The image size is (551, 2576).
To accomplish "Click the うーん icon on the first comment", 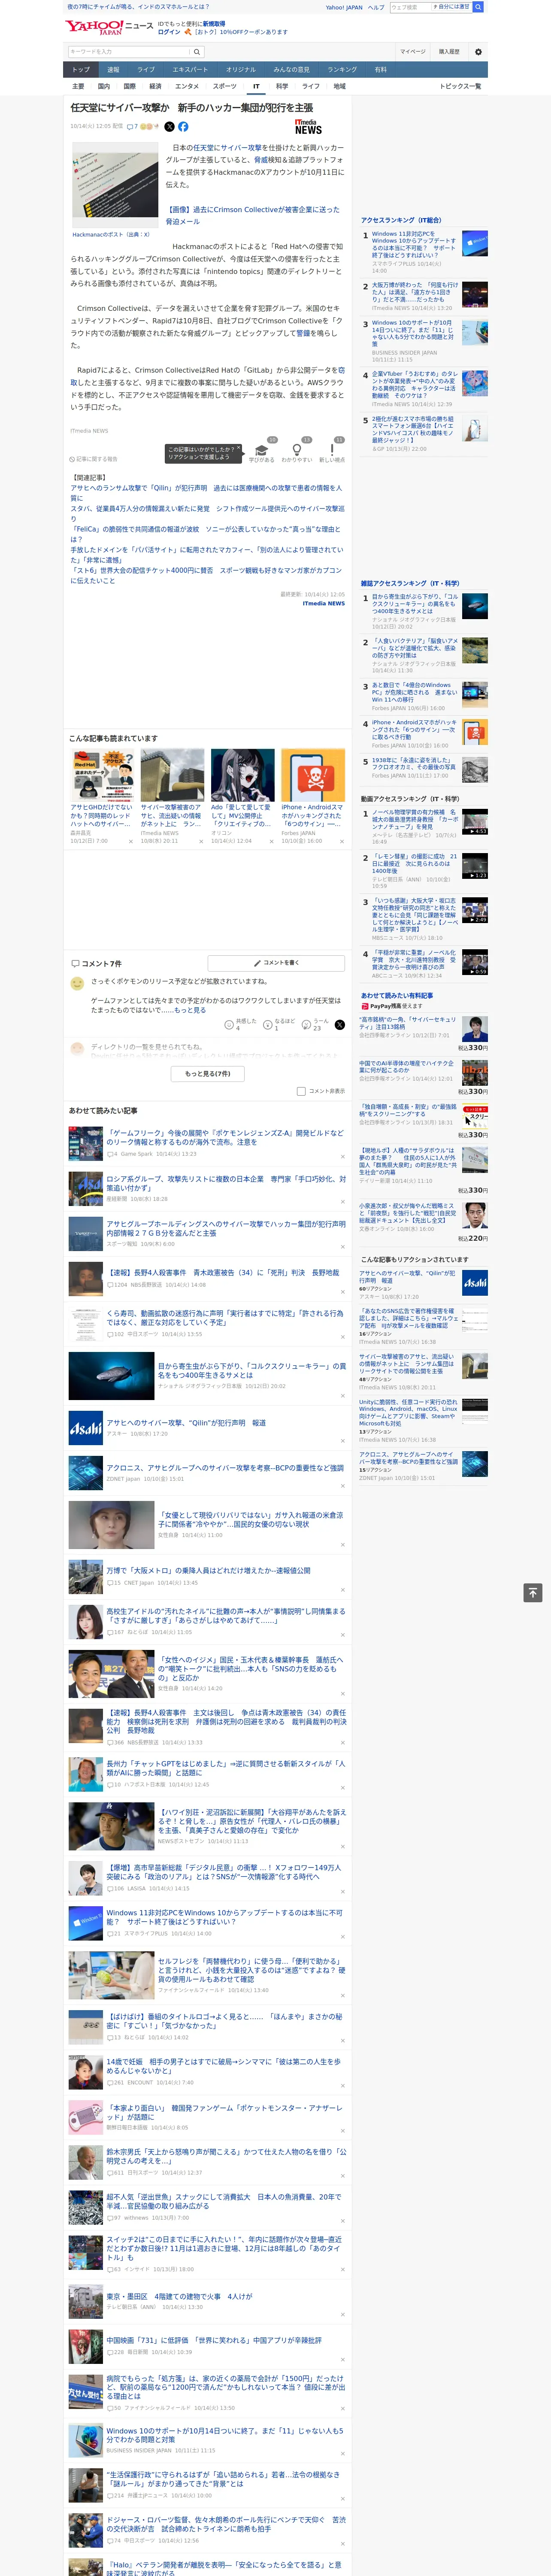I will point(306,1025).
